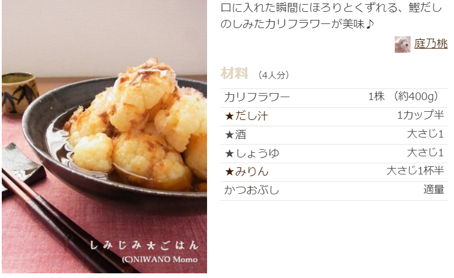The image size is (454, 278).
Task: Click the 適量 quantity for かつおぶし
Action: point(433,190)
